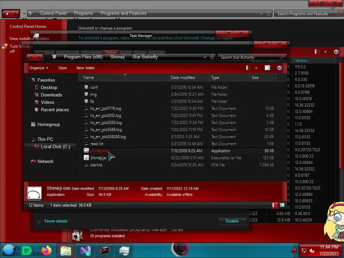
Task: Open Downloads in Favorites
Action: [51, 95]
